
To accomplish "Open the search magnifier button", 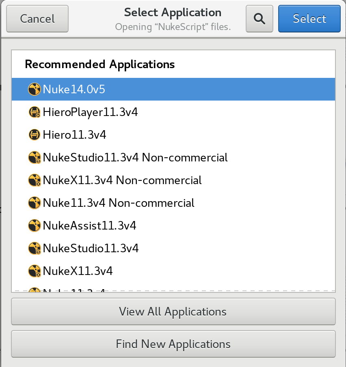I will [259, 19].
